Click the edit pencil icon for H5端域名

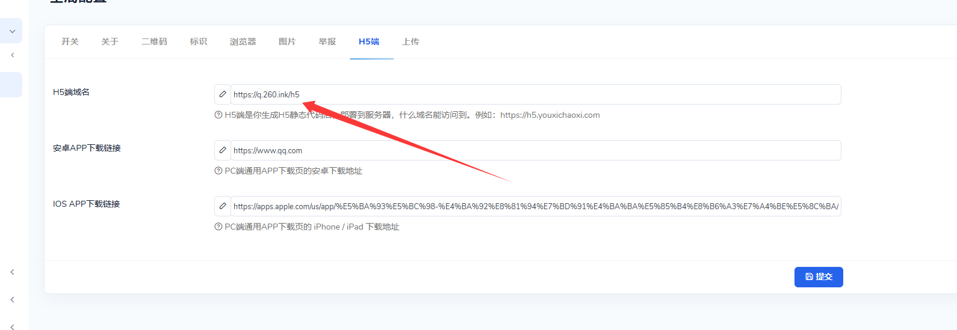click(223, 94)
